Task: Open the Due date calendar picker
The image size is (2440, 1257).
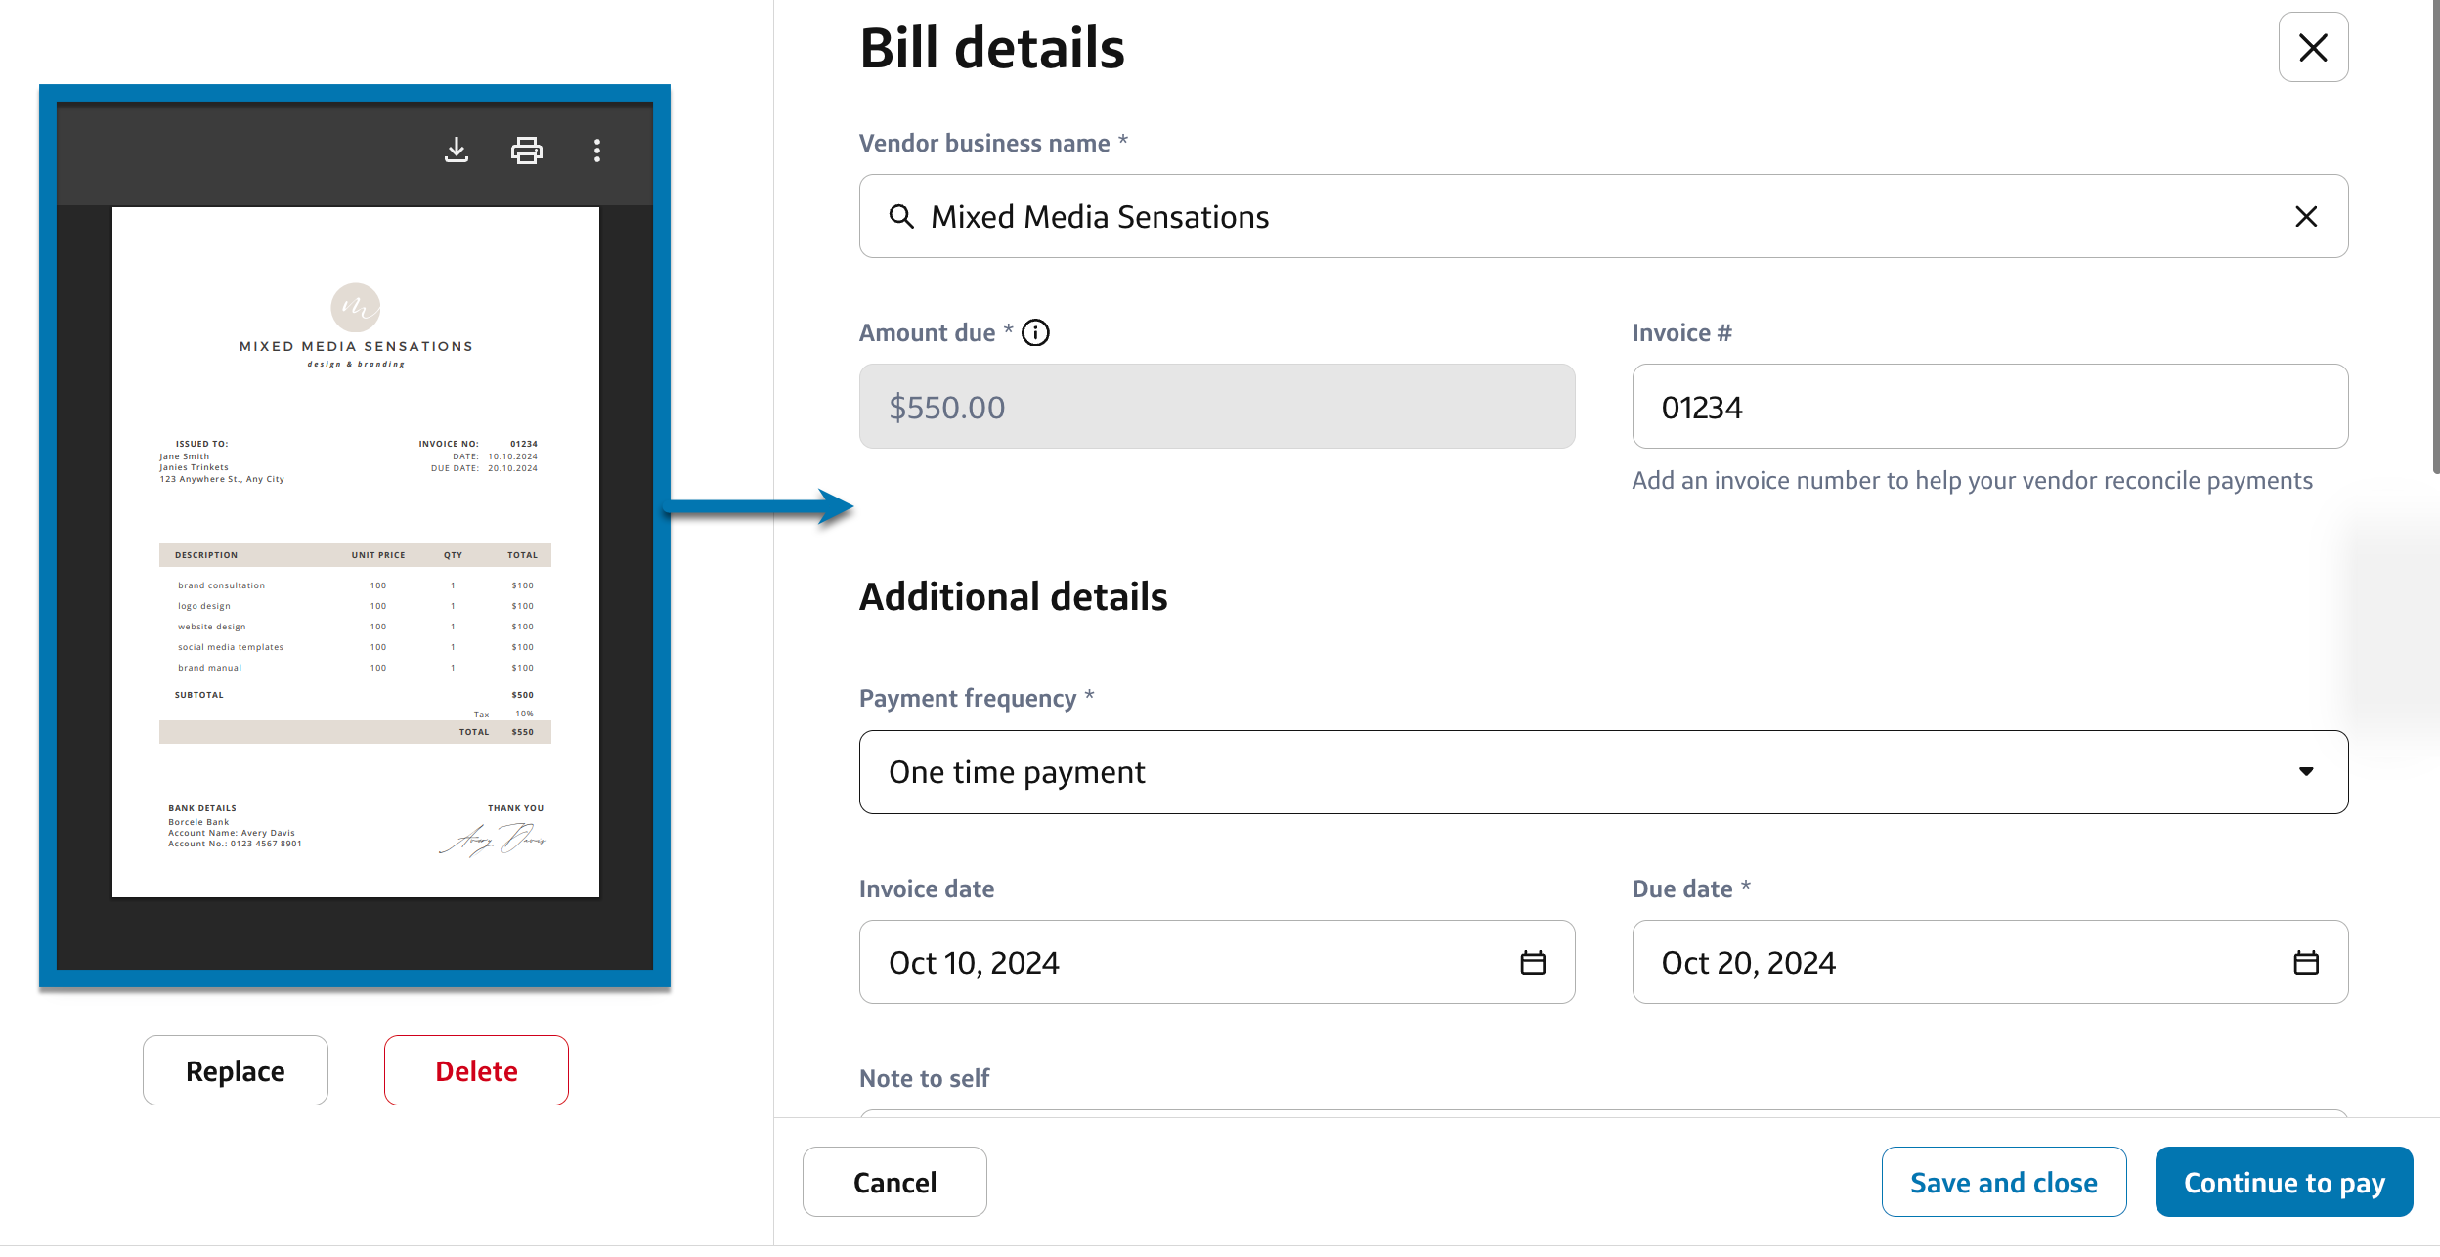Action: pos(2305,963)
